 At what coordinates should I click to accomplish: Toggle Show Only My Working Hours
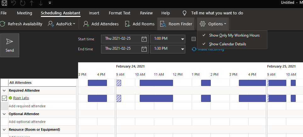point(232,35)
